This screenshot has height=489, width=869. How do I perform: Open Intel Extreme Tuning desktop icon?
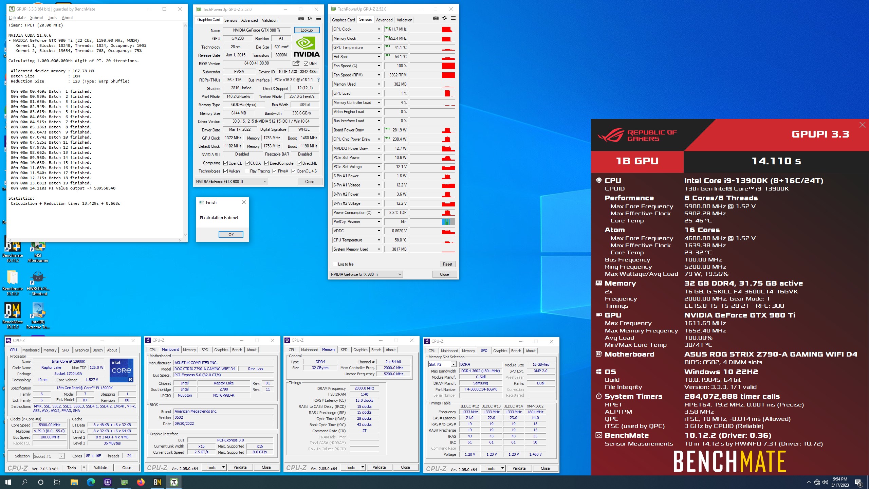(38, 316)
